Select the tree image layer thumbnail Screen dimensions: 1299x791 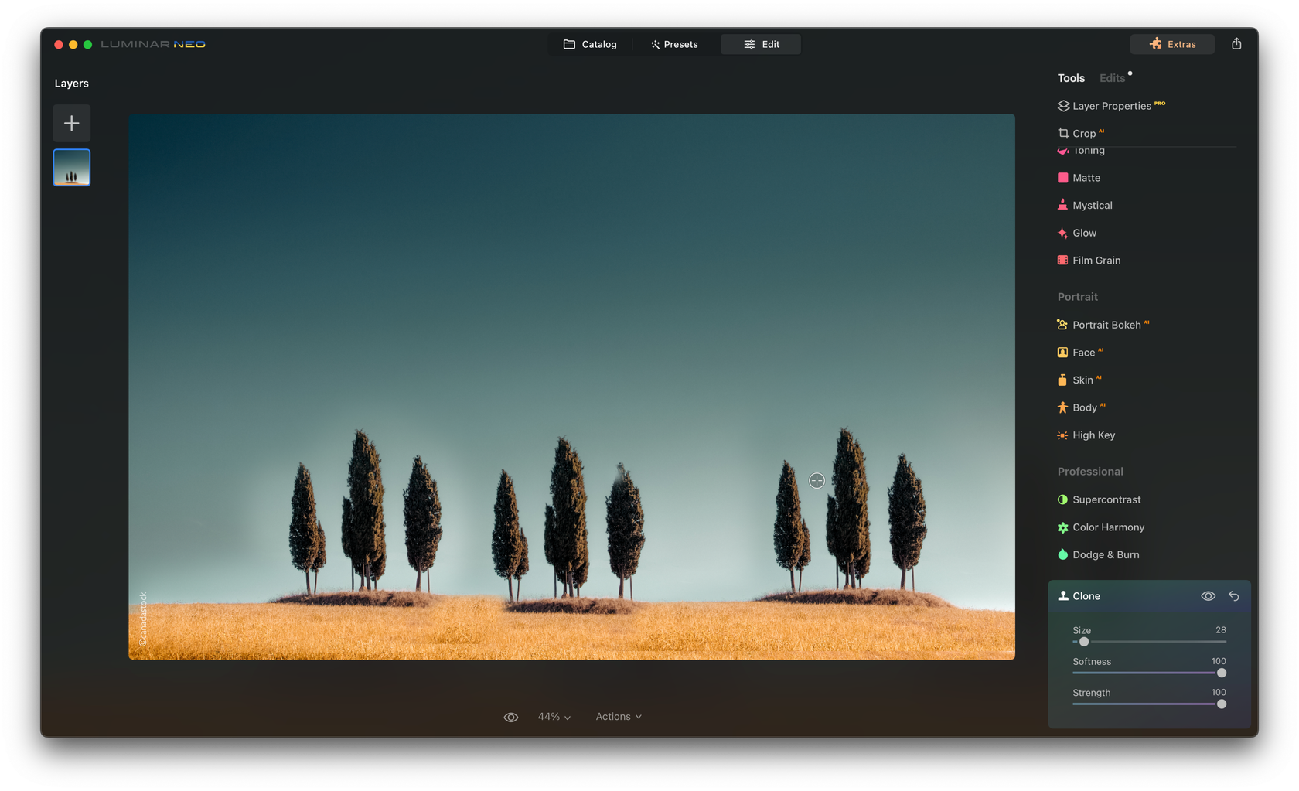72,168
